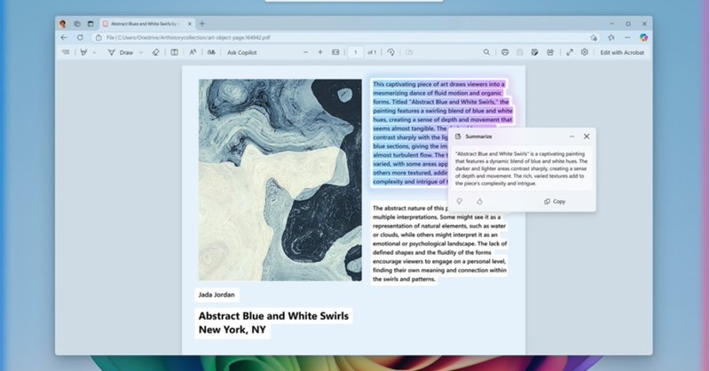Start Read aloud
Image resolution: width=710 pixels, height=371 pixels.
193,52
